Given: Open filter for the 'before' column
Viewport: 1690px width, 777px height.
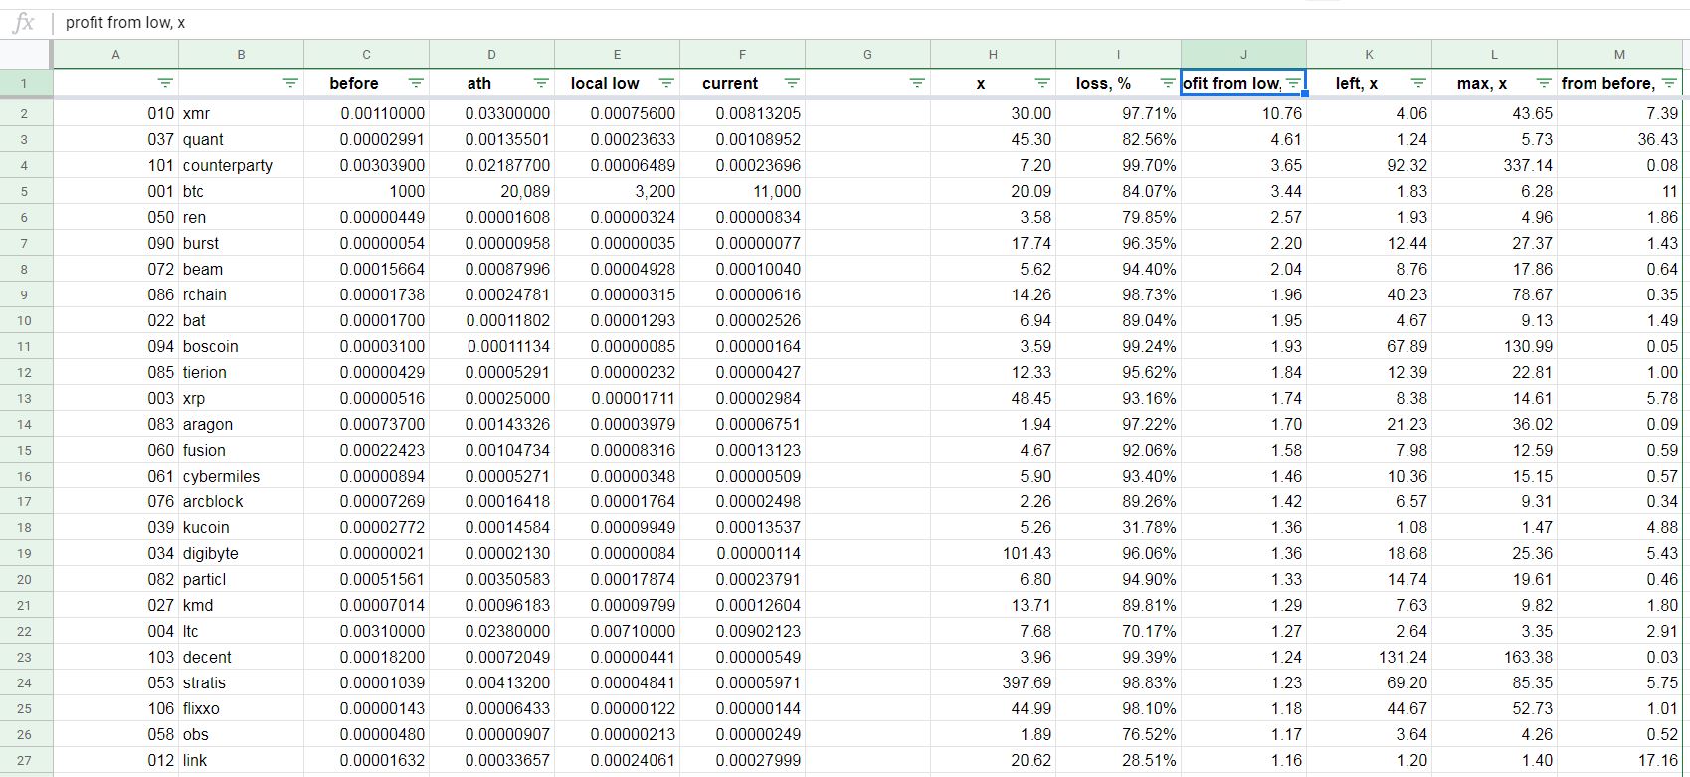Looking at the screenshot, I should 416,83.
